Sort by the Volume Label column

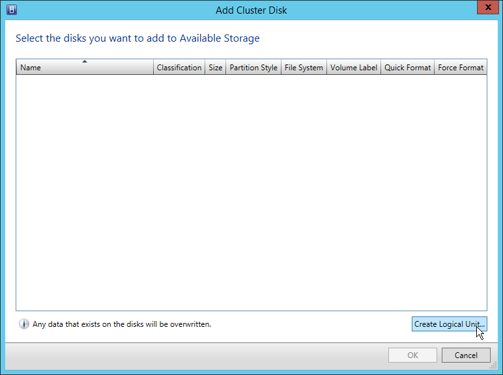click(x=354, y=68)
